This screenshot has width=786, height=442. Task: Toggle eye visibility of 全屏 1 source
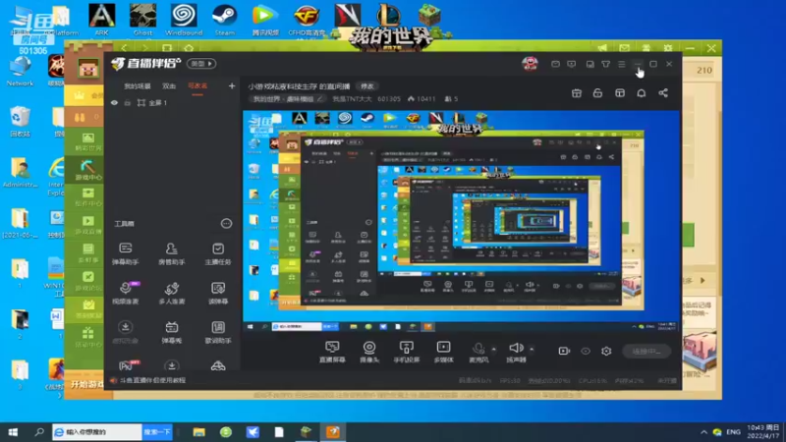[x=114, y=103]
